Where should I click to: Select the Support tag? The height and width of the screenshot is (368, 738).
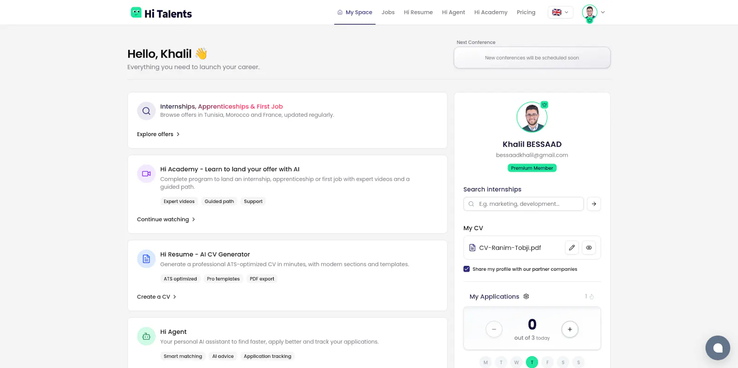253,202
